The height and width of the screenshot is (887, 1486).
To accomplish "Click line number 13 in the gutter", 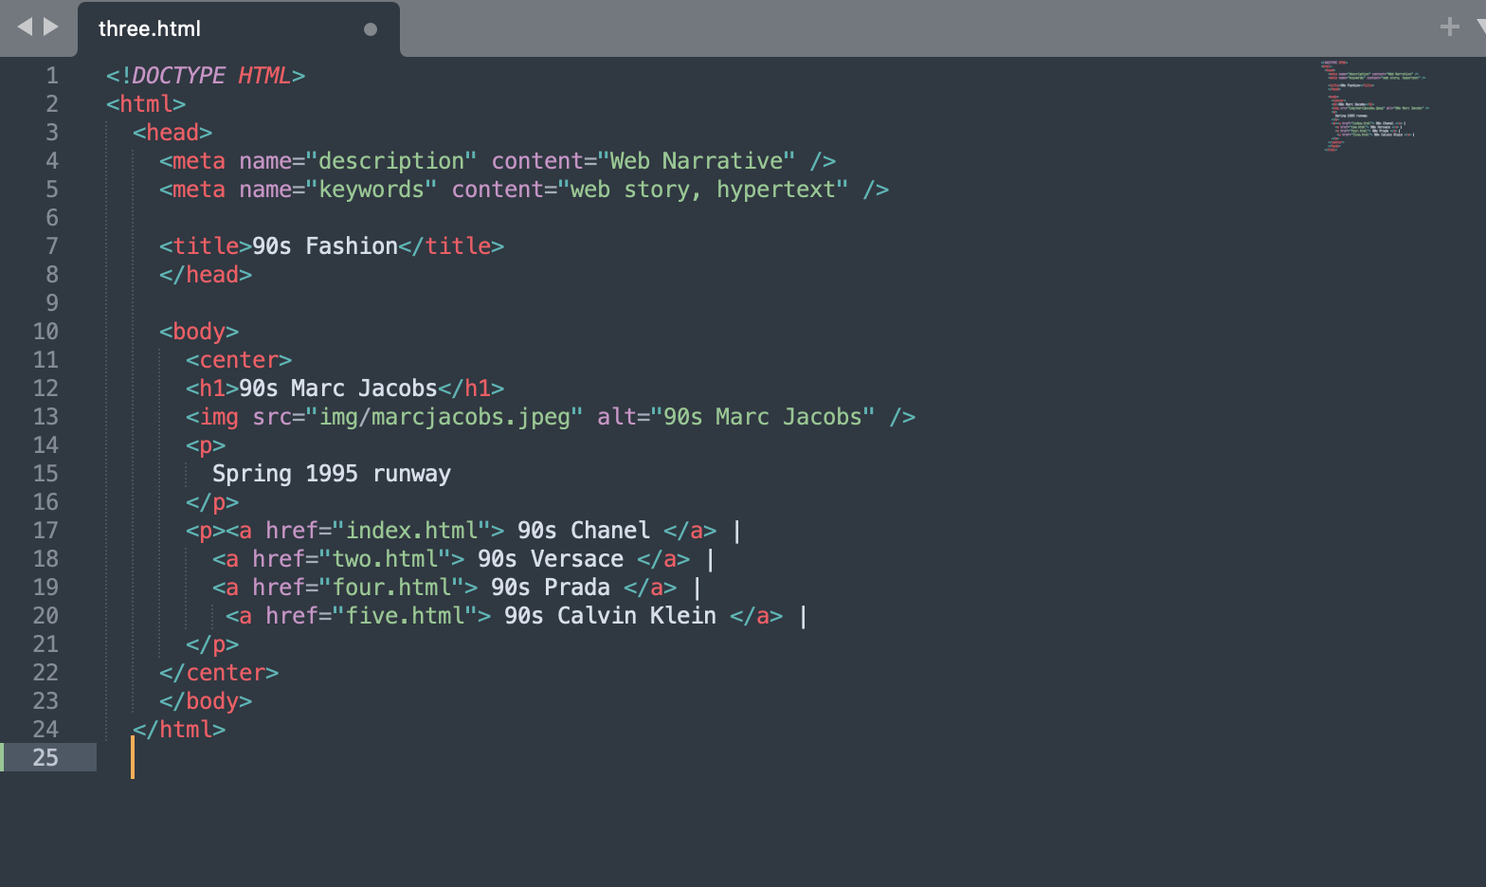I will pos(45,417).
